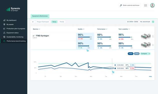The width and height of the screenshot is (158, 94).
Task: Select the 96% Quality cell
Action: 85,37
